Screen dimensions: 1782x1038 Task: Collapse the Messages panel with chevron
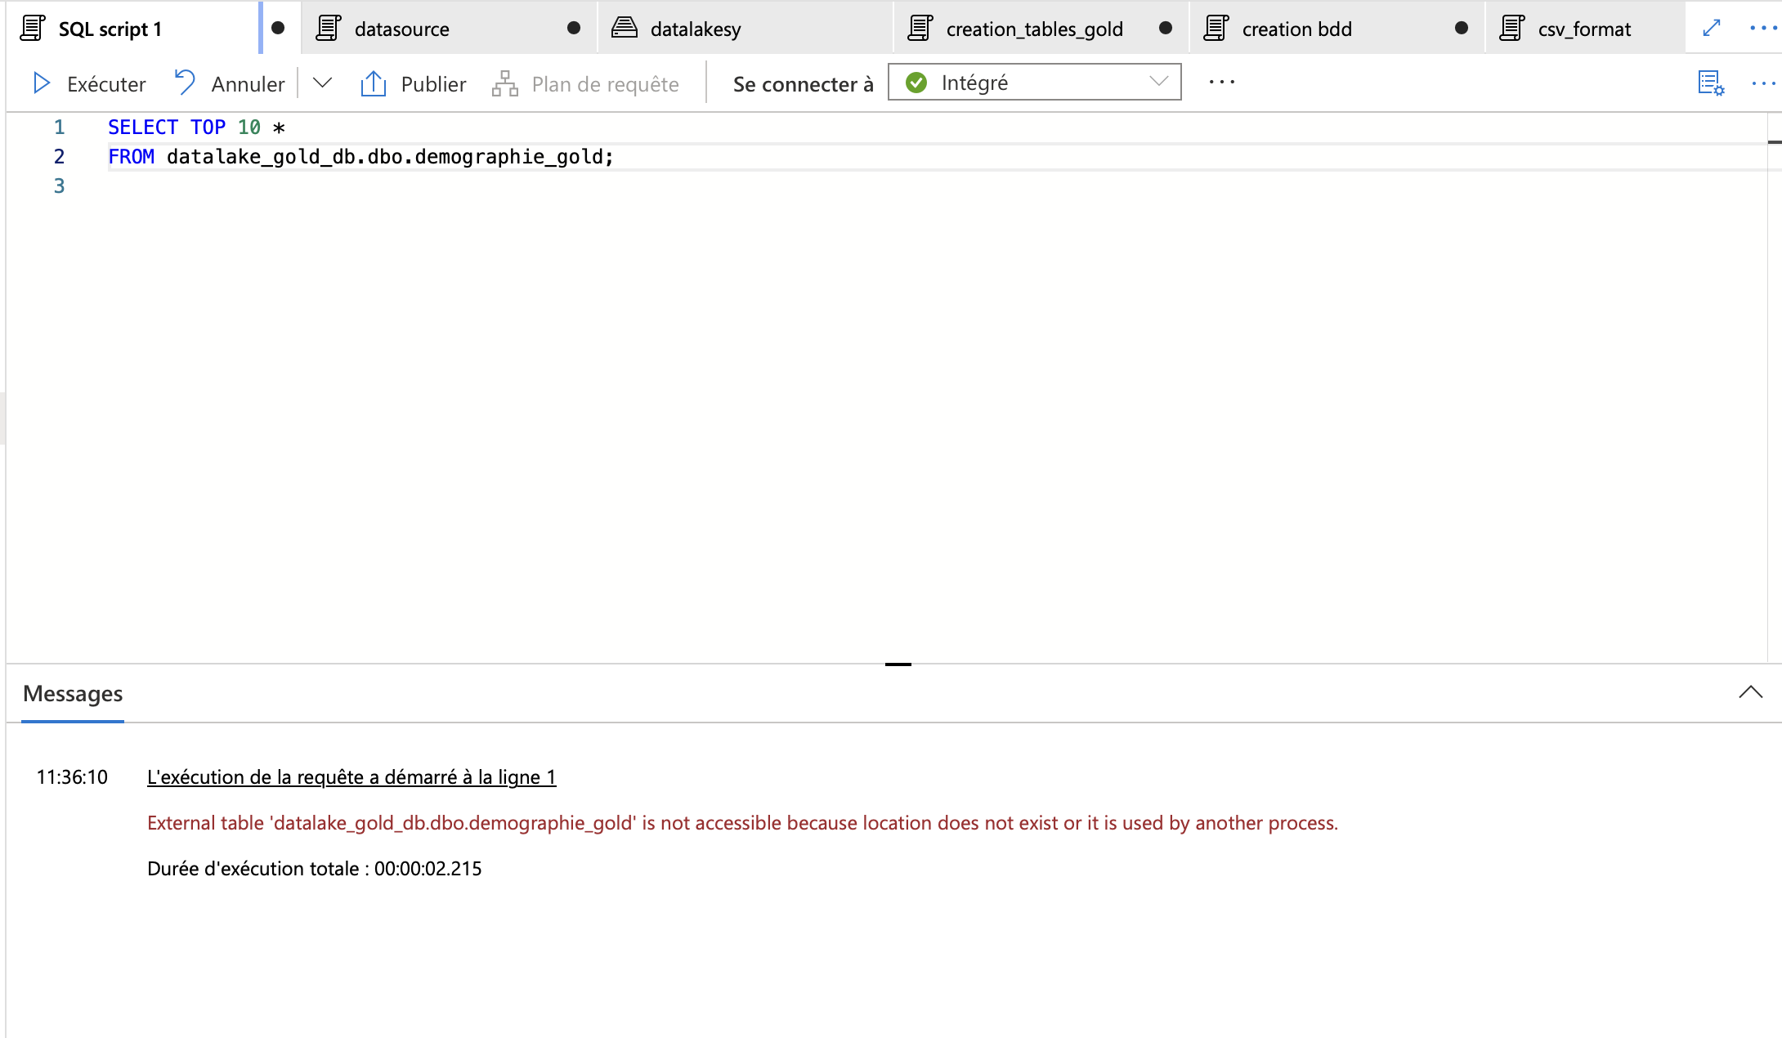coord(1750,692)
